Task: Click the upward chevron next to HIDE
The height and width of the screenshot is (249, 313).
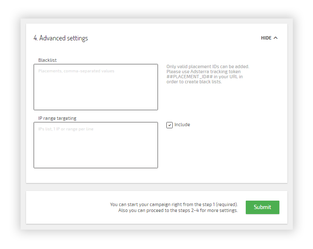Action: click(276, 38)
